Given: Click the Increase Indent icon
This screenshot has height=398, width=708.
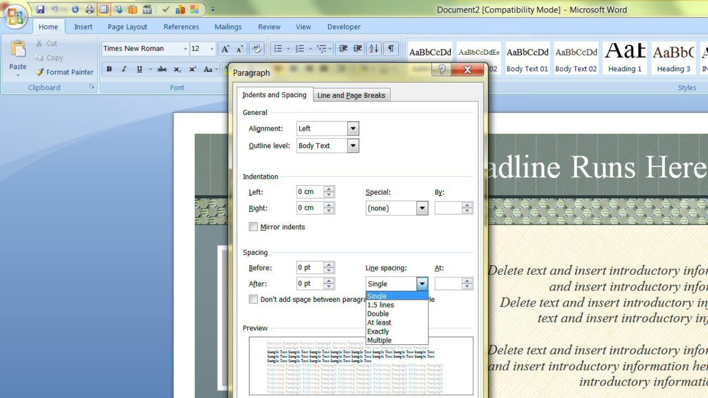Looking at the screenshot, I should (358, 48).
